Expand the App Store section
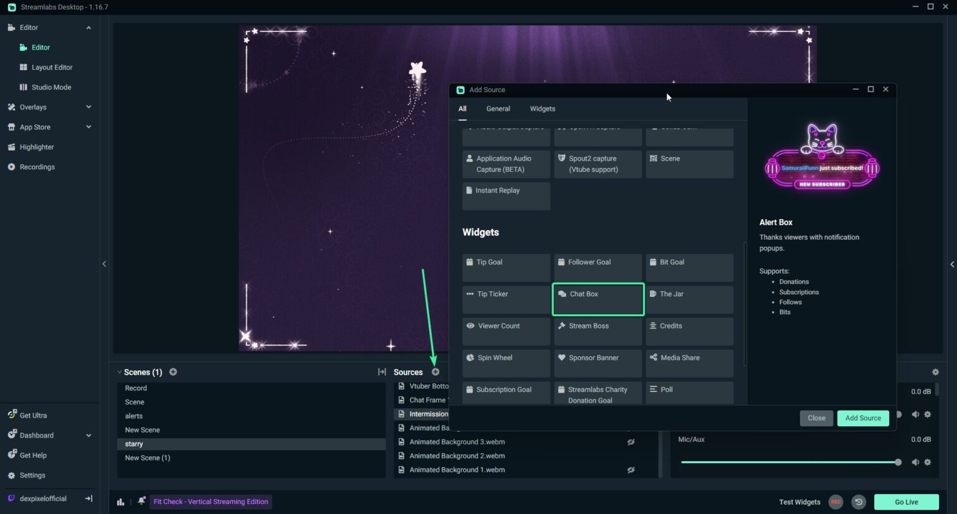957x514 pixels. click(35, 126)
